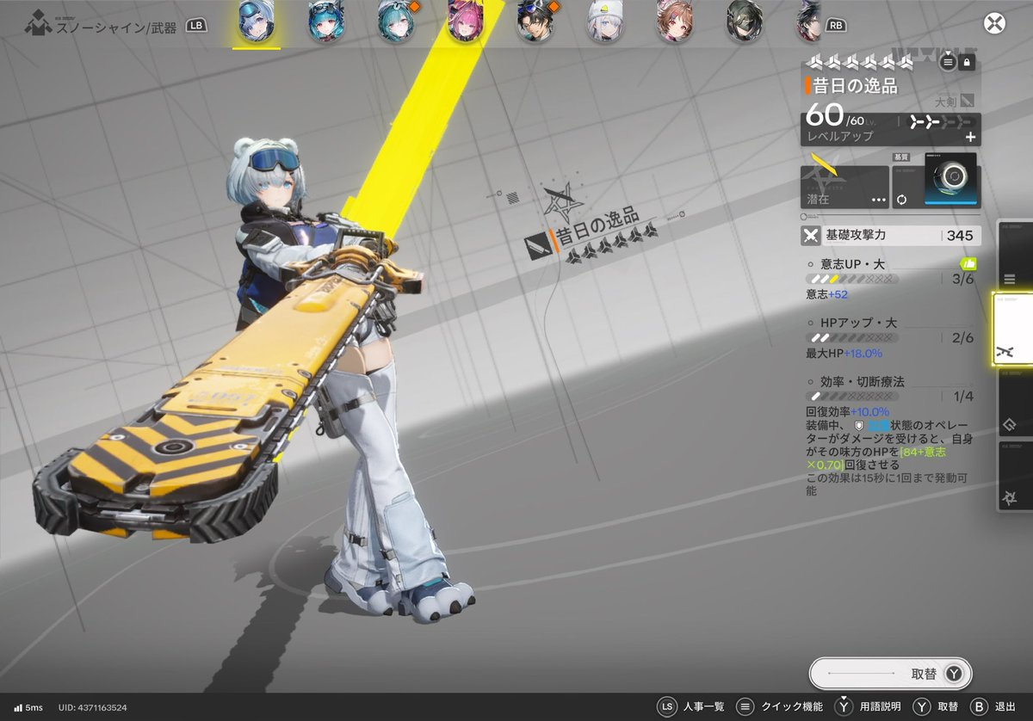Close the weapon screen with X icon

pos(994,23)
